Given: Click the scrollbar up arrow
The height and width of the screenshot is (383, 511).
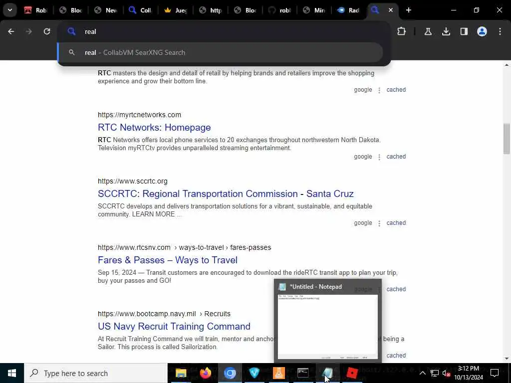Looking at the screenshot, I should click(x=507, y=65).
